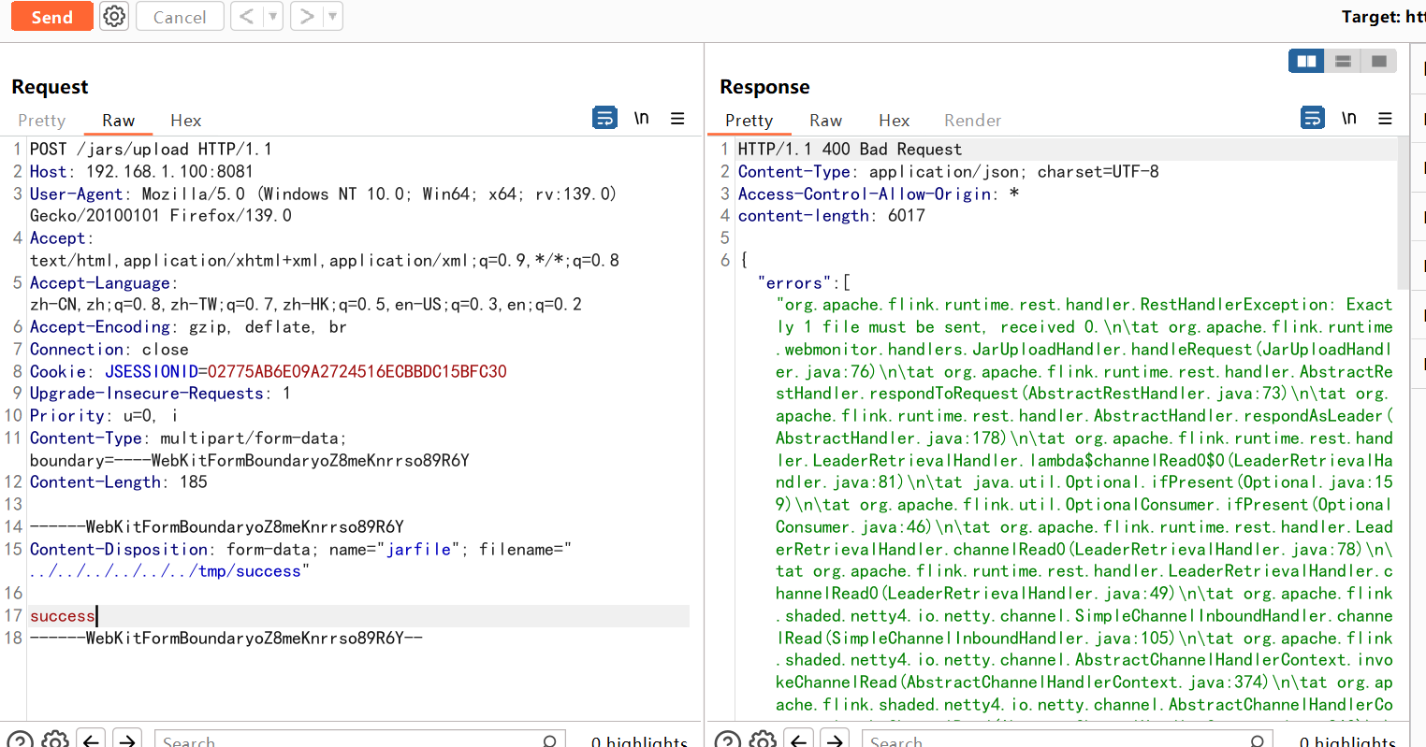
Task: Focus the Response panel search field
Action: tap(1068, 740)
